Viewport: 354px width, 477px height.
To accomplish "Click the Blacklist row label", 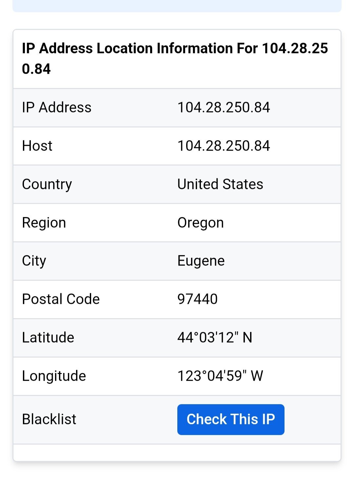I will [x=49, y=419].
